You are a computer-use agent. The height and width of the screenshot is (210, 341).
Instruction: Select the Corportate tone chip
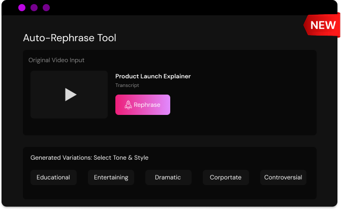click(x=226, y=177)
